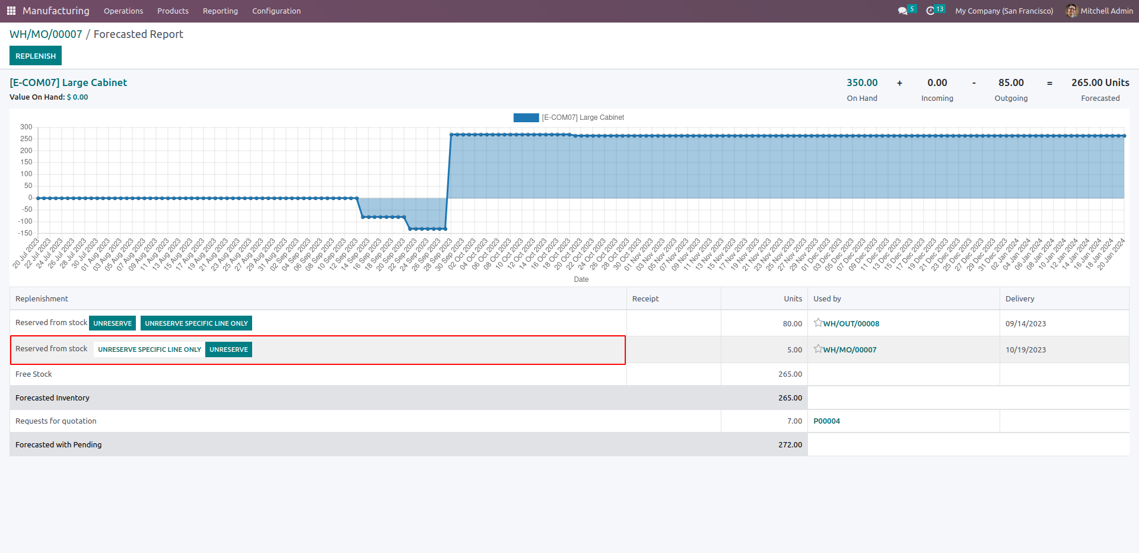Open the conversations chat icon
The width and height of the screenshot is (1139, 553).
903,11
